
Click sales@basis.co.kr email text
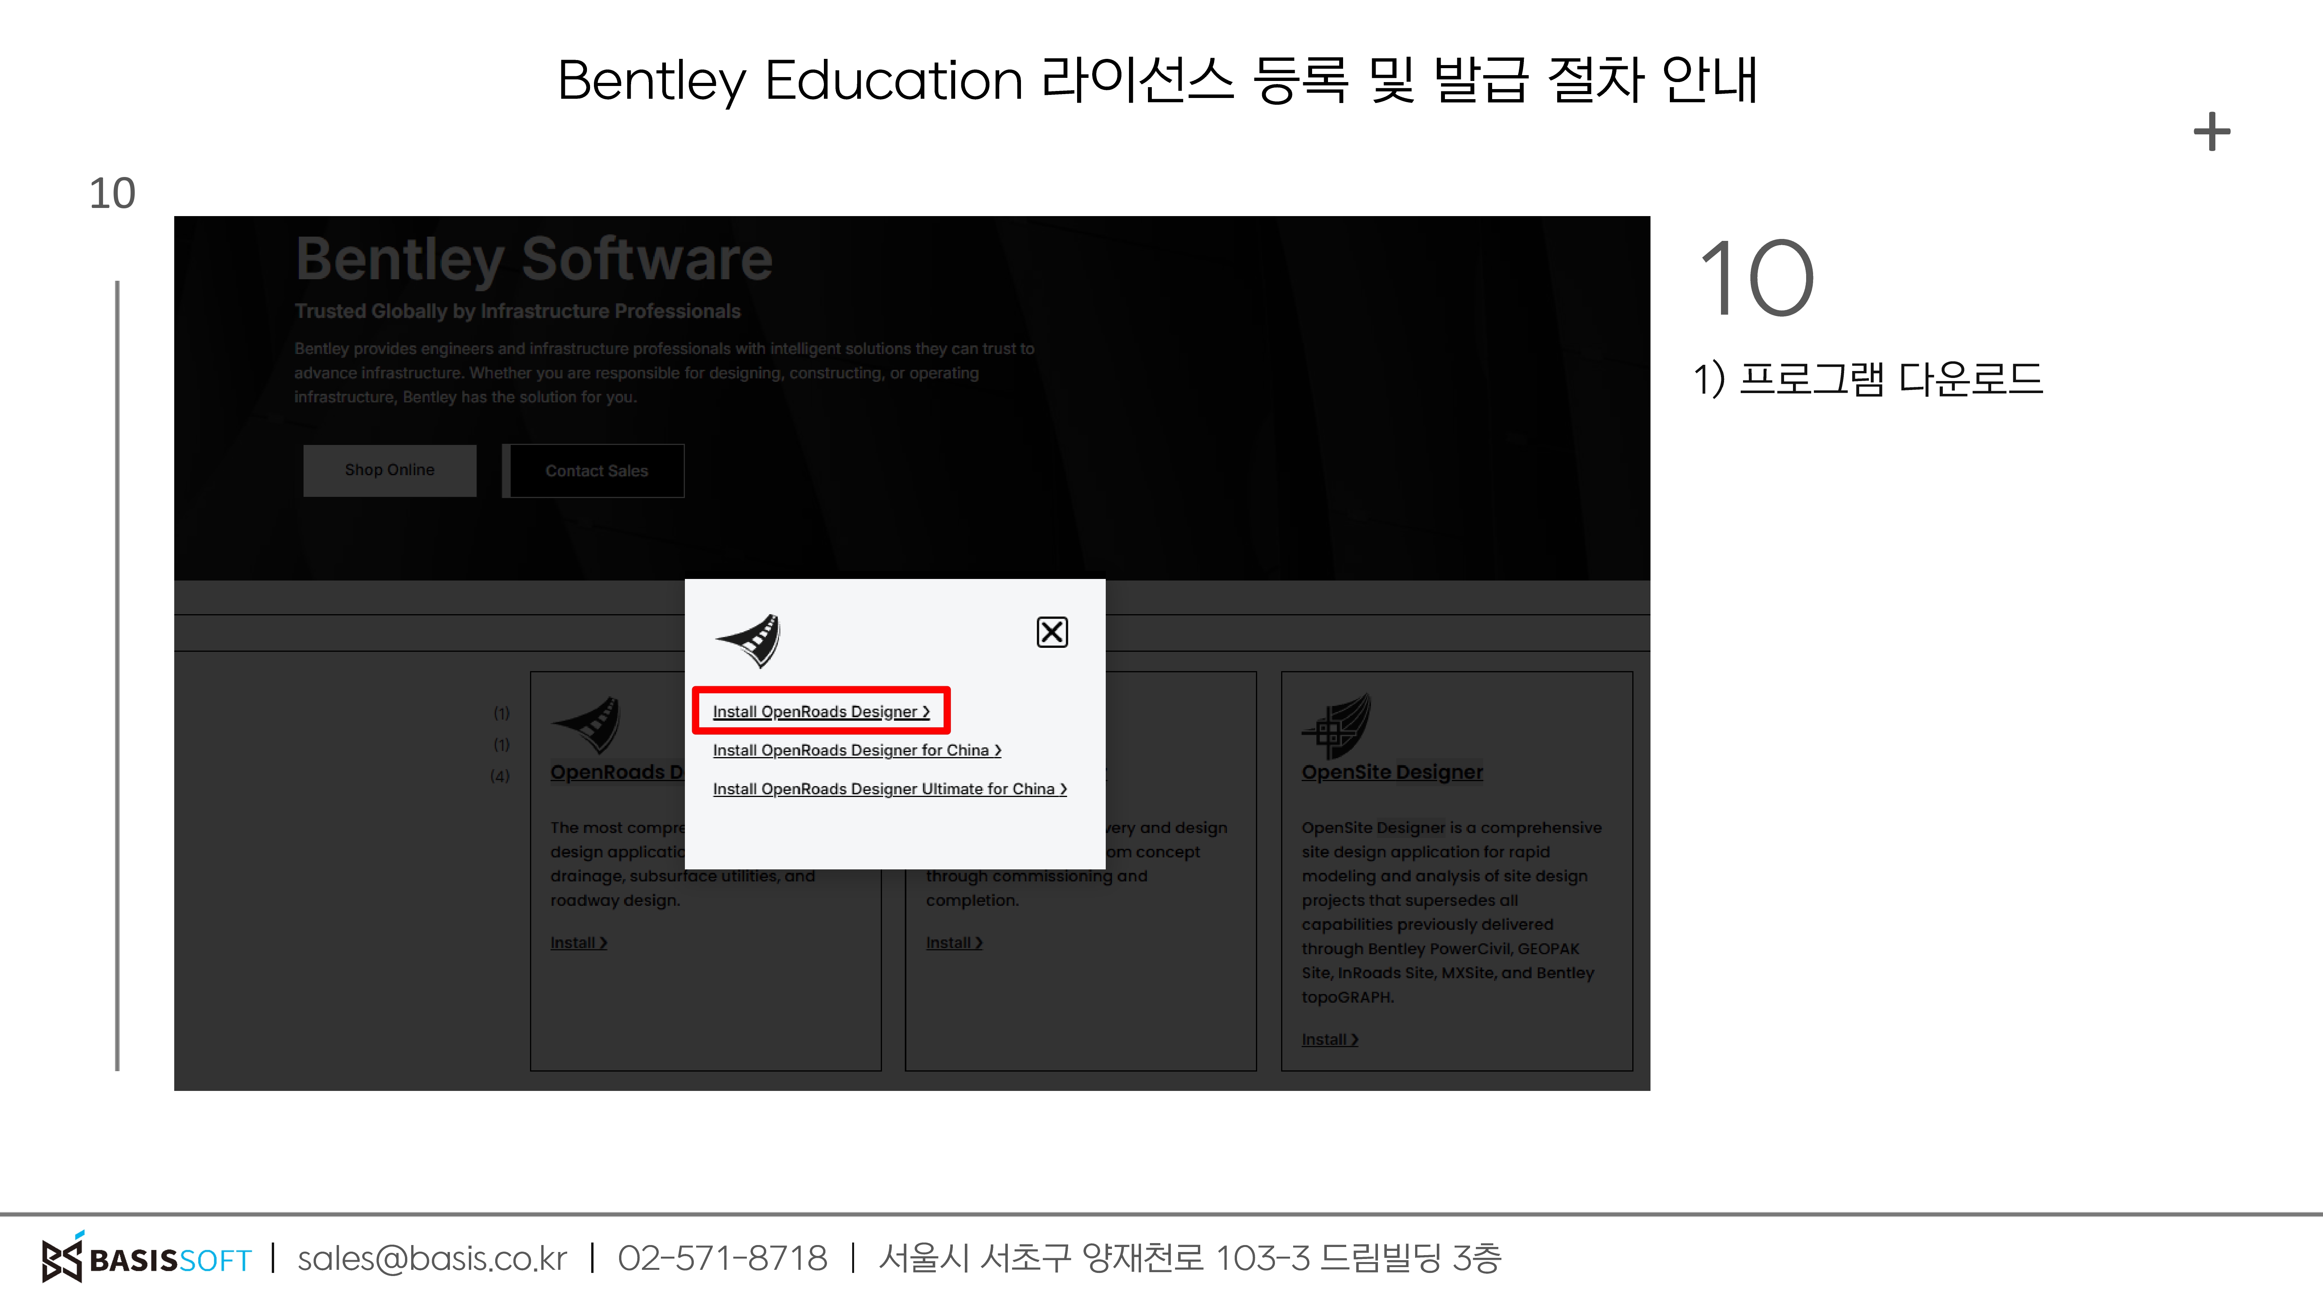432,1258
